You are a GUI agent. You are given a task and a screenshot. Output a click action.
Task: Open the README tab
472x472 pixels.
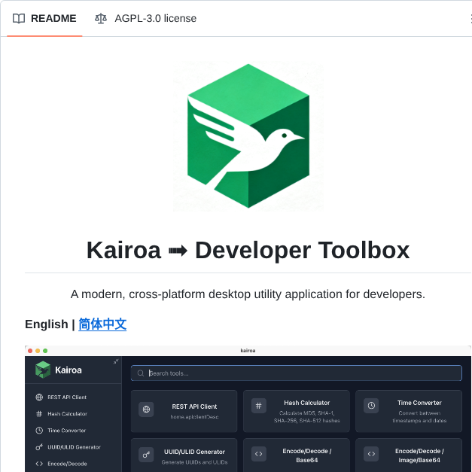44,18
